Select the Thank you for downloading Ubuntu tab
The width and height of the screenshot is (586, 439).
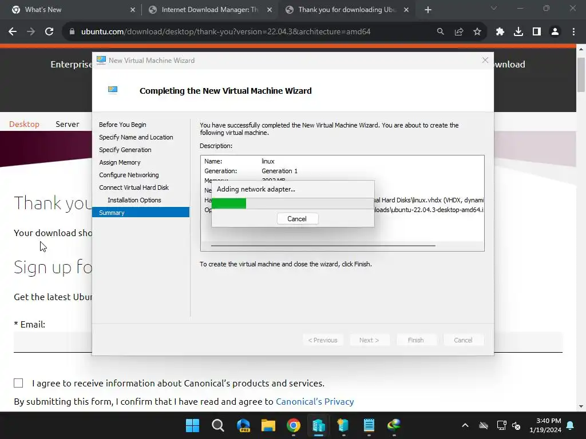[x=347, y=10]
